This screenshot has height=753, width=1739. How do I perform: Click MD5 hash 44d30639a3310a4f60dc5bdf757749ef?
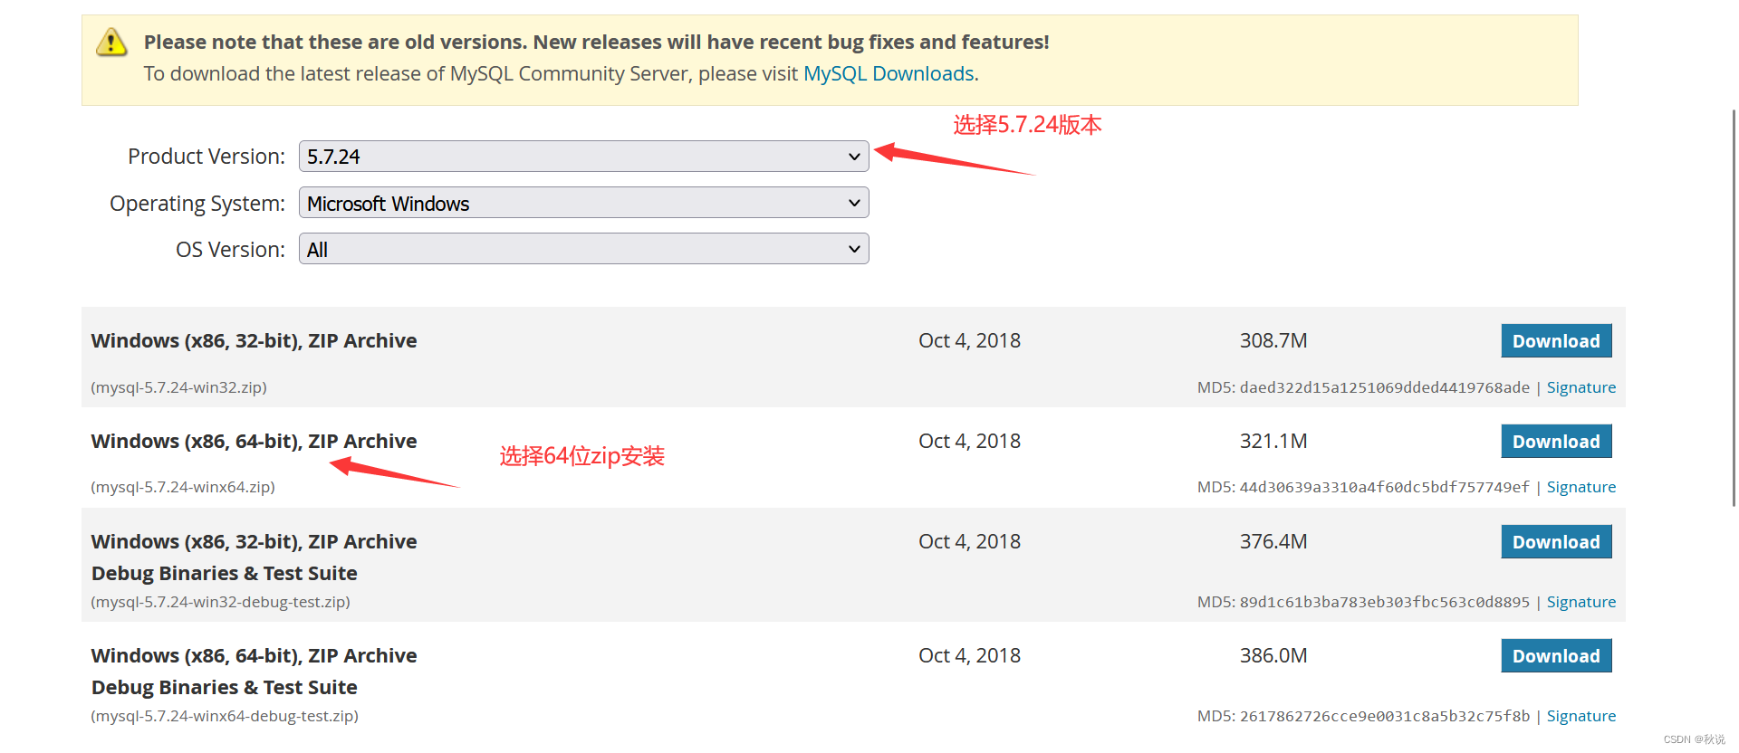(x=1384, y=487)
